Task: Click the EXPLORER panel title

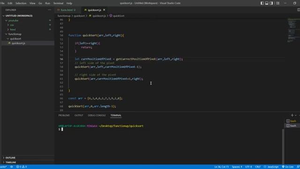Action: [x=11, y=10]
